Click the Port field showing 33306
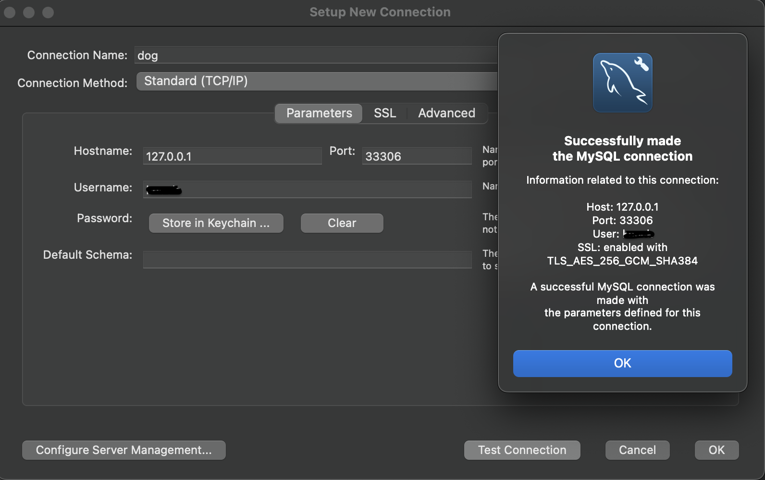Image resolution: width=765 pixels, height=480 pixels. click(417, 156)
